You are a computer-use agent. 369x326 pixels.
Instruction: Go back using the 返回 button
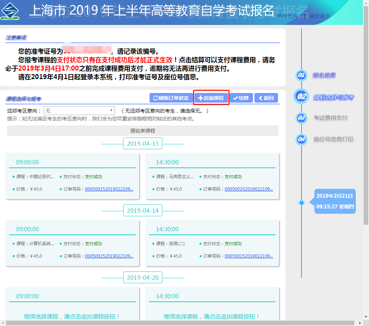[266, 98]
